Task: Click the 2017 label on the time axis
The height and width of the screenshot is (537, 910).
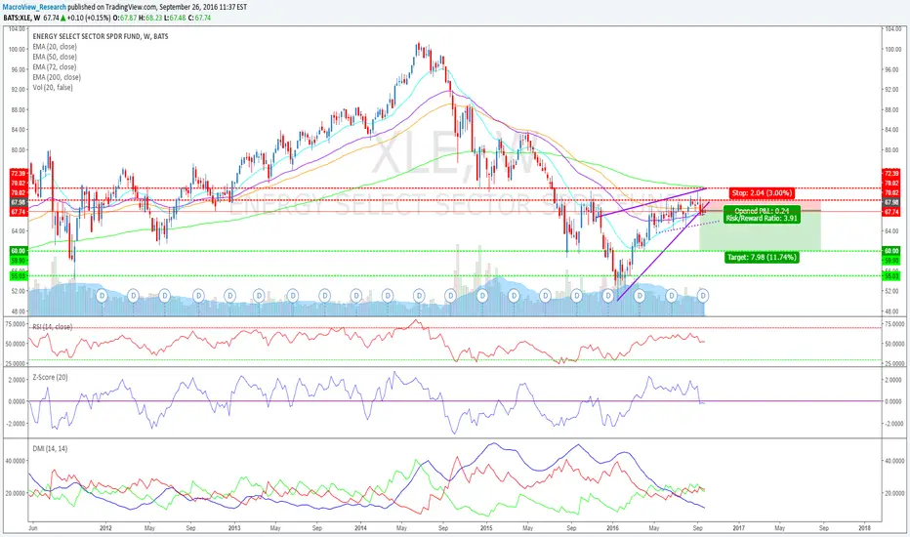Action: pos(739,528)
